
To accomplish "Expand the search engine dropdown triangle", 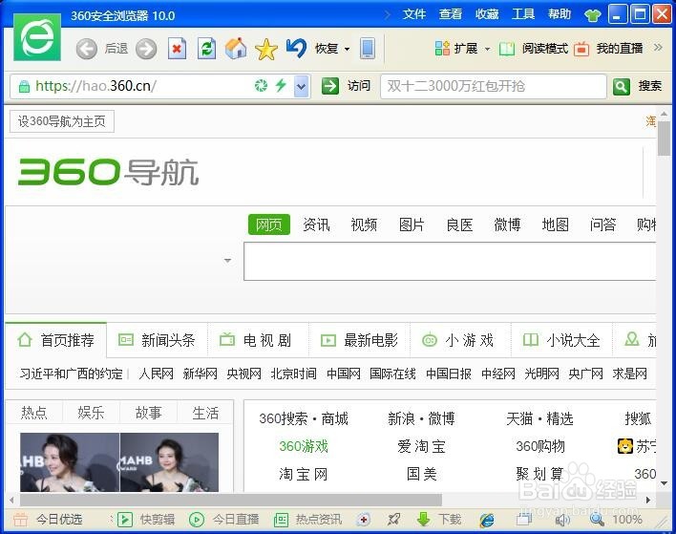I will (x=227, y=260).
